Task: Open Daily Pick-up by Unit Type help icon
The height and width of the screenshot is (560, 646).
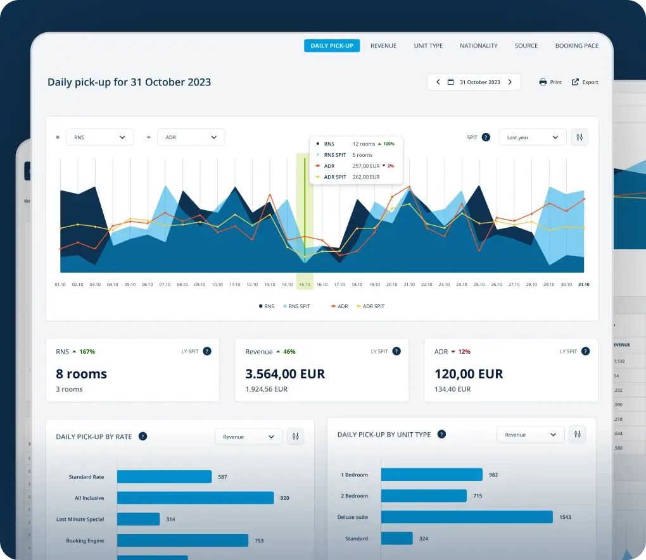Action: click(441, 434)
